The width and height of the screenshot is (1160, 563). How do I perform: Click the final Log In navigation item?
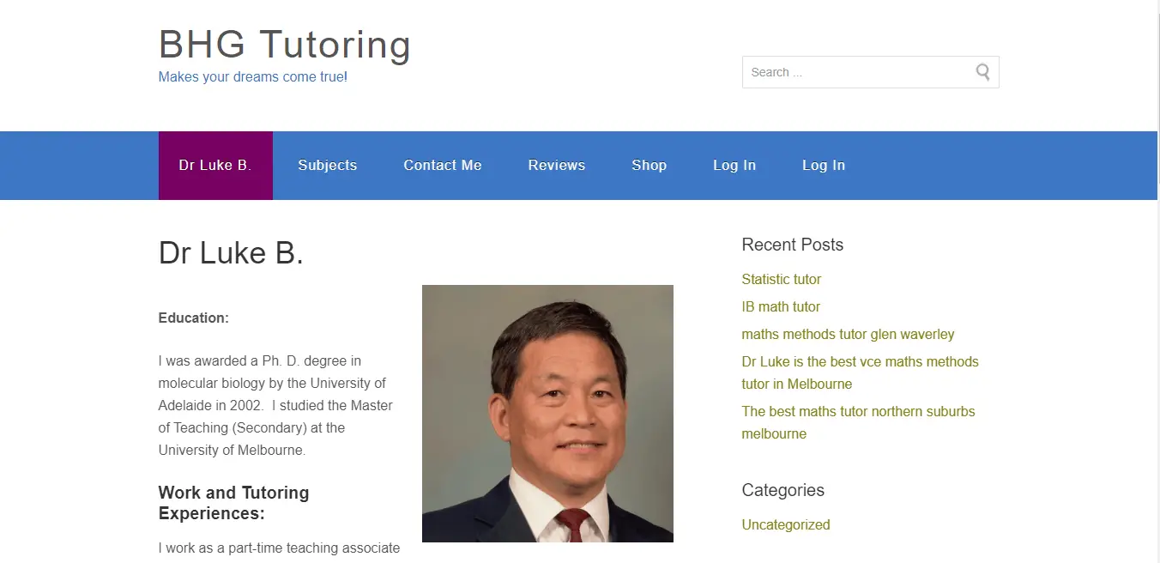coord(824,166)
